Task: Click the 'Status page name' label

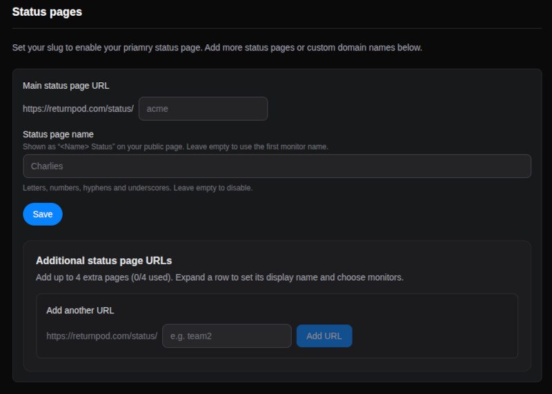Action: pyautogui.click(x=58, y=134)
